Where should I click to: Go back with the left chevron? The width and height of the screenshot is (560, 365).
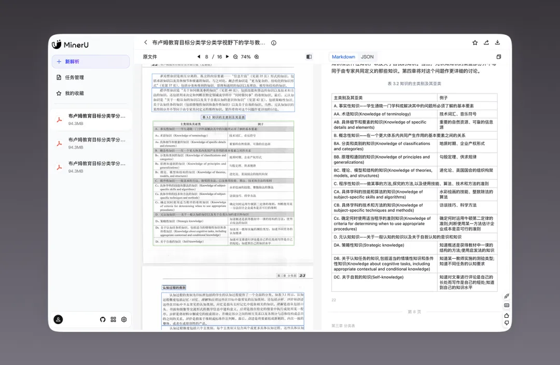pyautogui.click(x=146, y=42)
